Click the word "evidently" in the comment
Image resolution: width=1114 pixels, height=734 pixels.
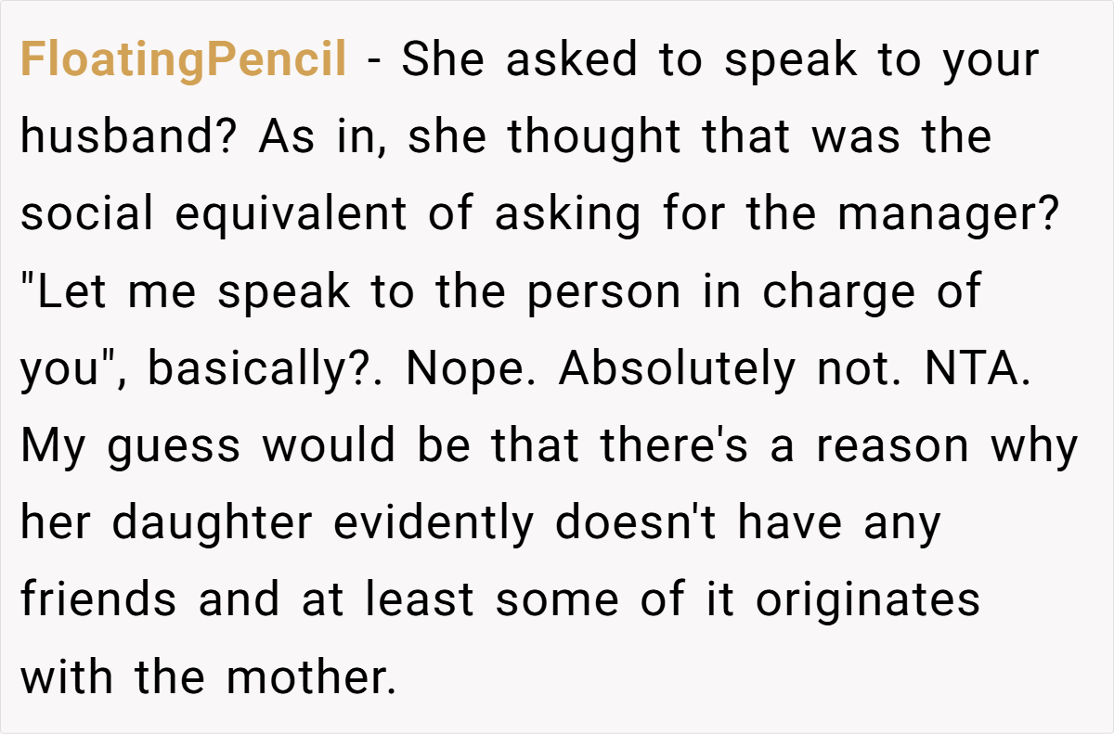[x=434, y=525]
